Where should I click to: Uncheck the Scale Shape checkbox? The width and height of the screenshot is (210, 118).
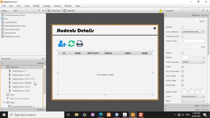182,85
